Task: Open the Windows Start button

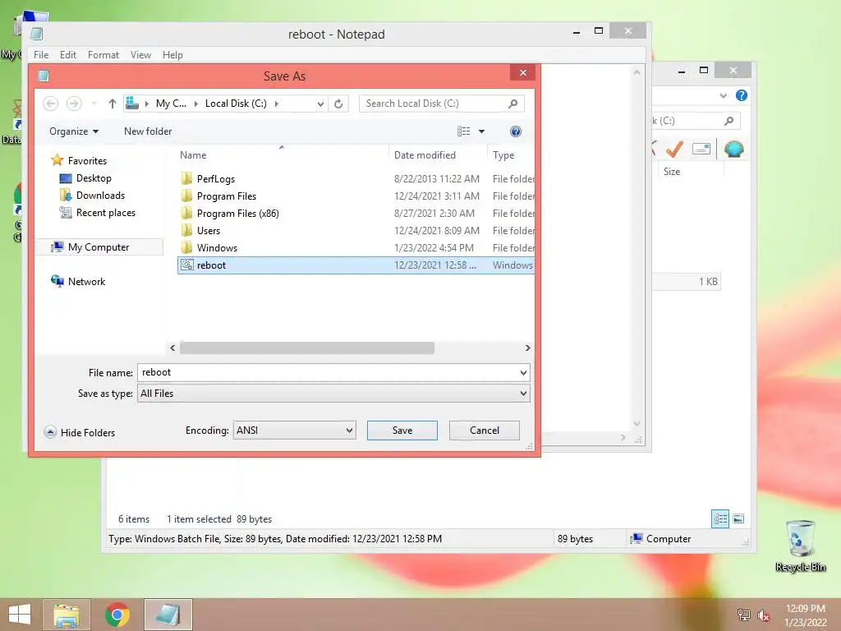Action: point(20,615)
